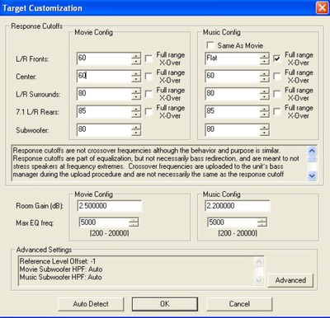The image size is (330, 318).
Task: Check Movie L/R Surrounds Full range X-Over
Action: 148,94
